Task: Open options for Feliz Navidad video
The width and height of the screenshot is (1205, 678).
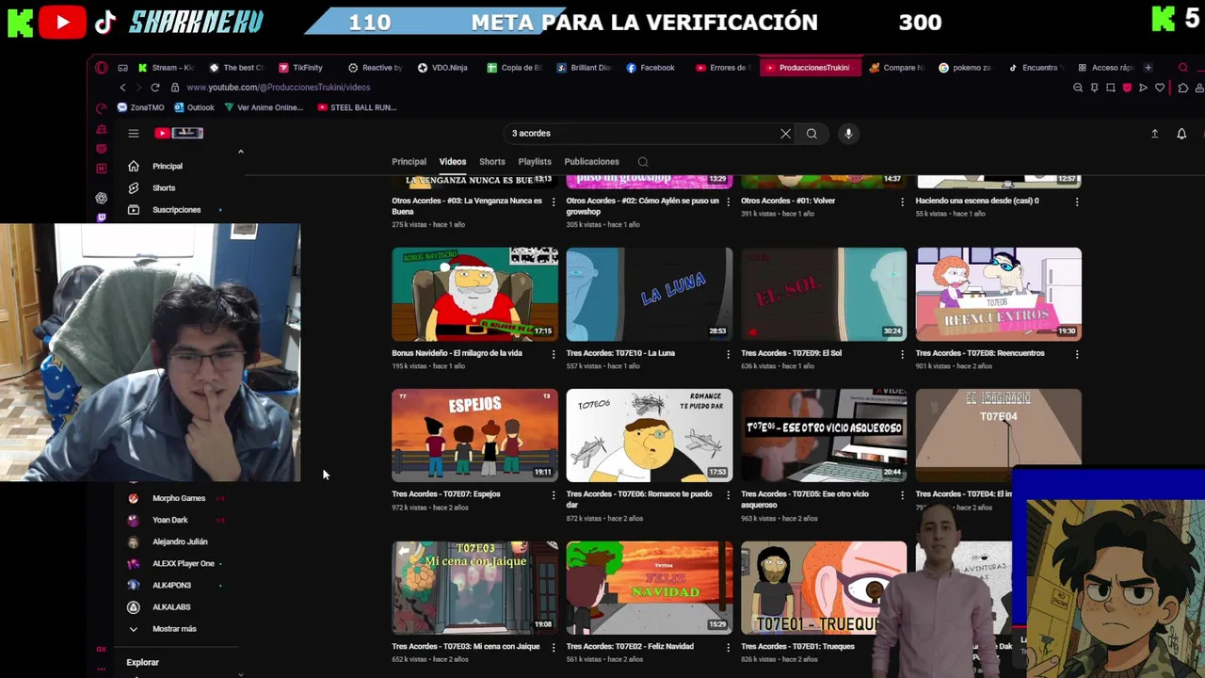Action: coord(728,647)
